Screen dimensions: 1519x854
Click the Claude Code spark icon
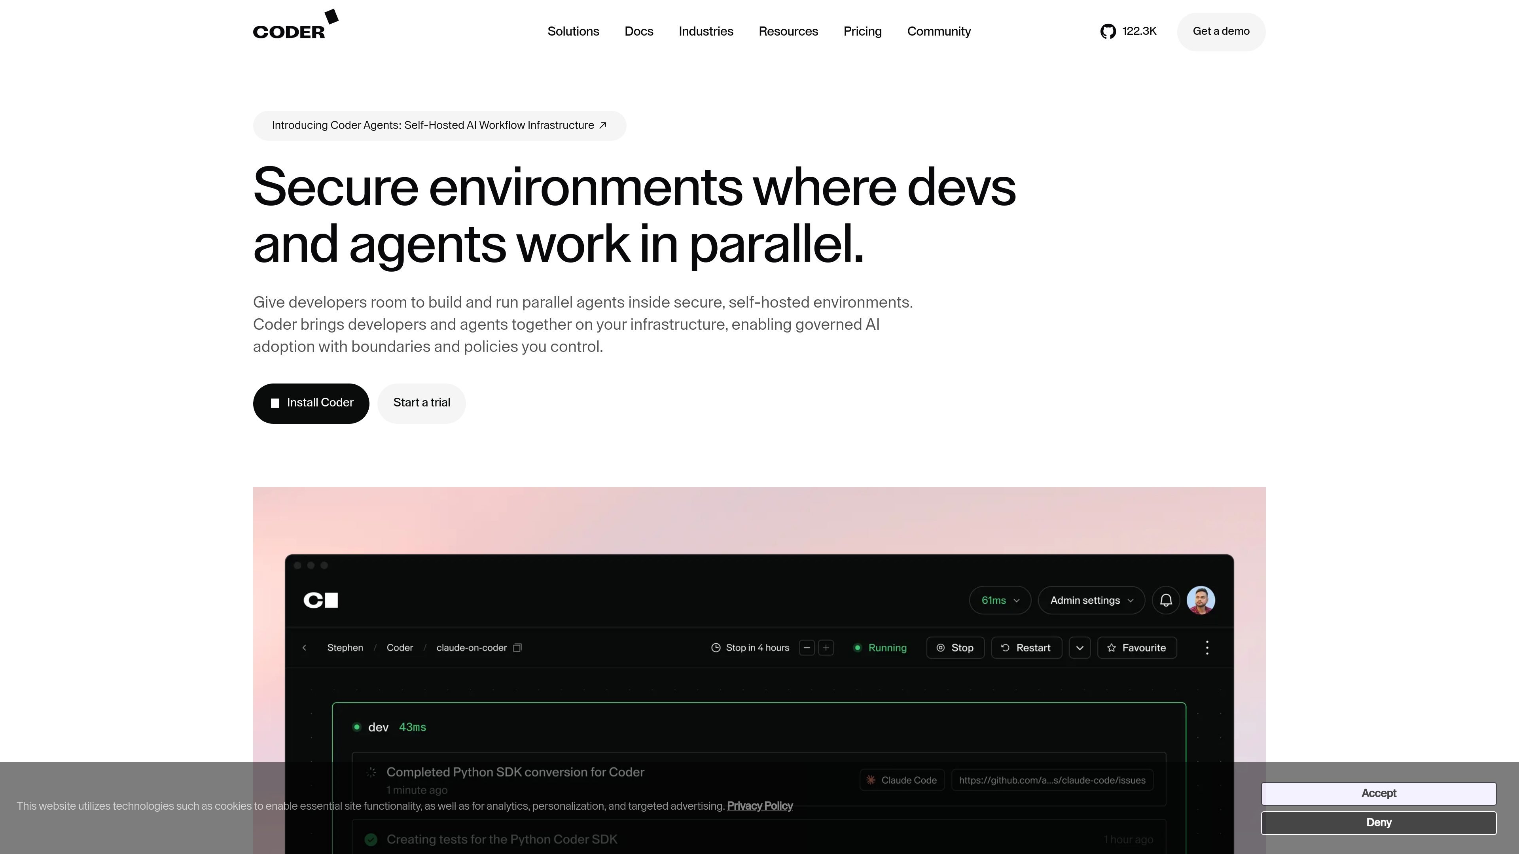871,780
